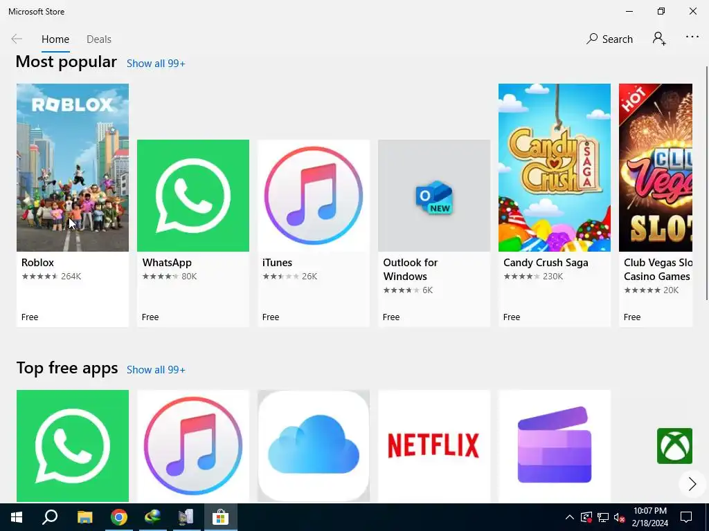The height and width of the screenshot is (531, 709).
Task: Click the vertical scrollbar of the Store page
Action: (706, 183)
